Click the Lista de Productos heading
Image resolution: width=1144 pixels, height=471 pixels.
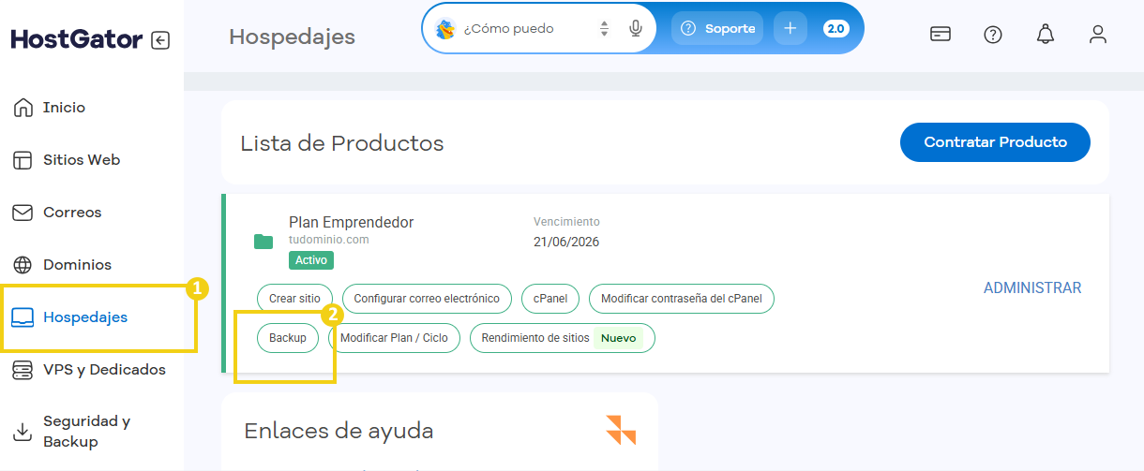click(x=342, y=143)
